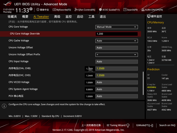Screen dimensions: 177x133
Task: Click the 32768 MB capacity value
Action: [166, 60]
